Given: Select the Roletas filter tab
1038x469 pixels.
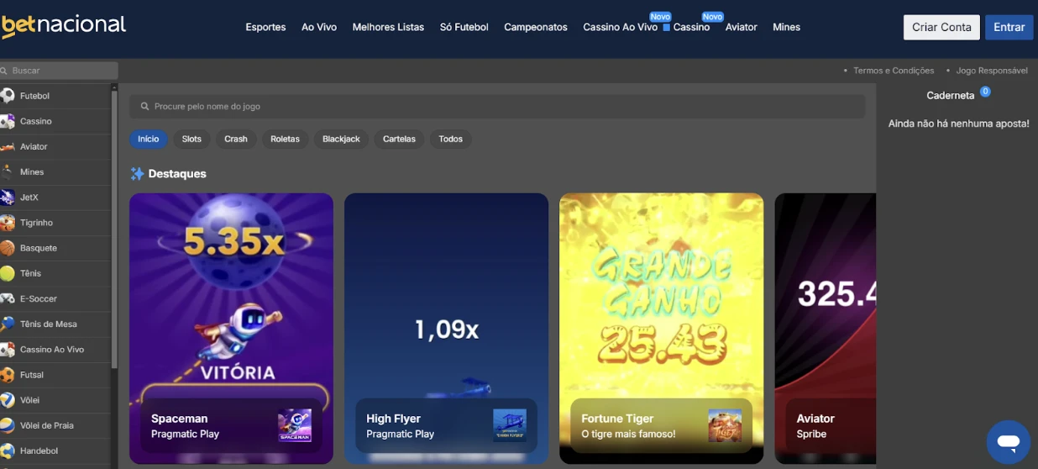Looking at the screenshot, I should (286, 139).
